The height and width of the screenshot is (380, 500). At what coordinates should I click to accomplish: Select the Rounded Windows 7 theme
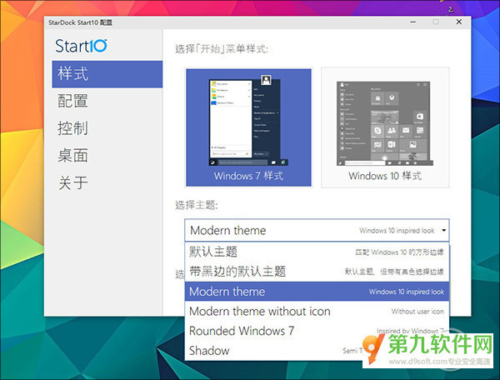click(317, 331)
